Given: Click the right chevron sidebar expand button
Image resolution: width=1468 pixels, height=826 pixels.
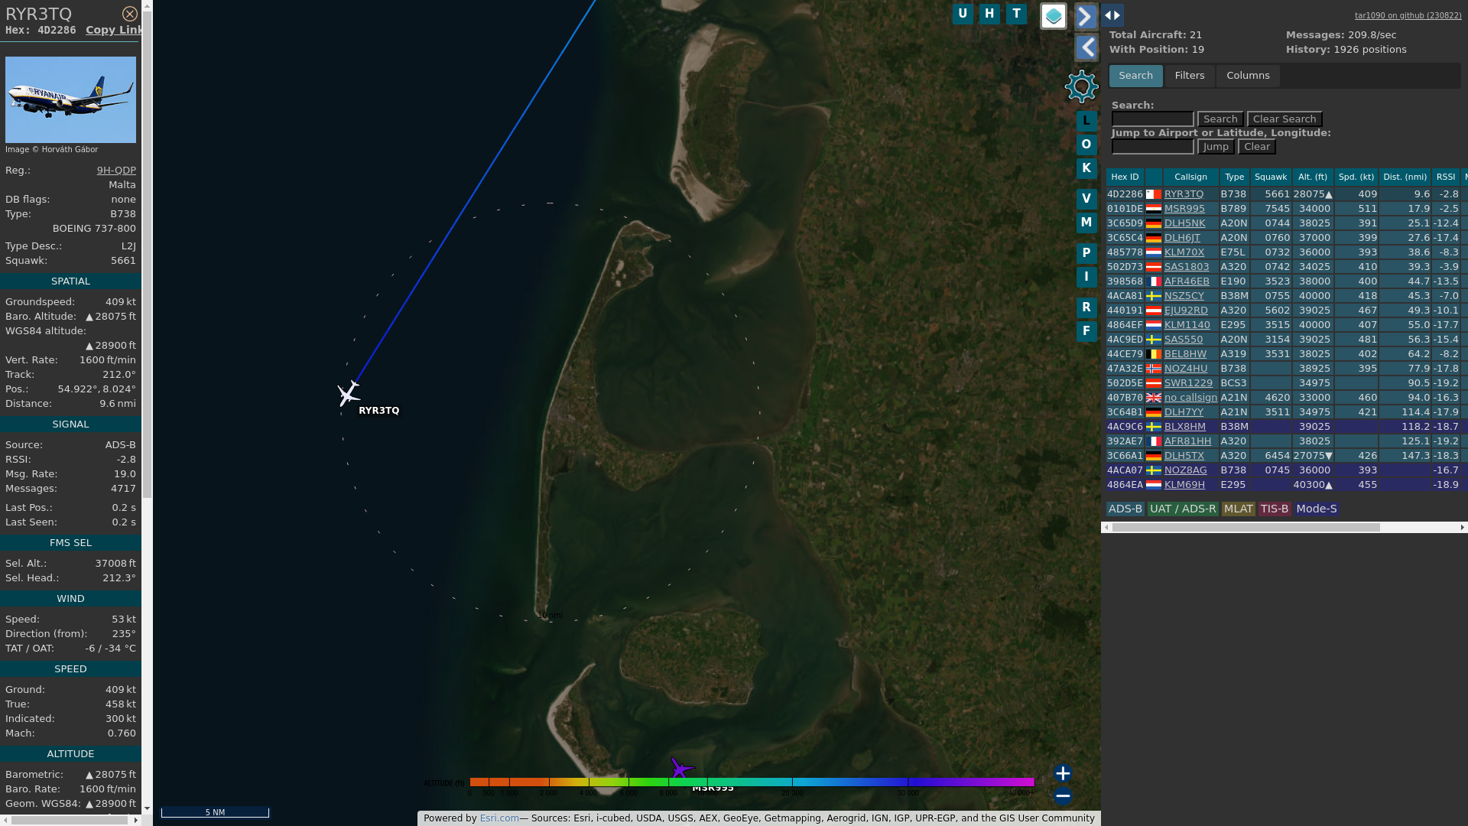Looking at the screenshot, I should click(x=1086, y=16).
